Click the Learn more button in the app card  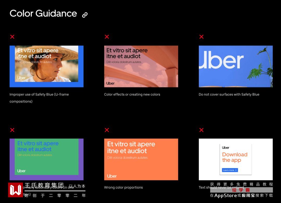tap(230, 170)
